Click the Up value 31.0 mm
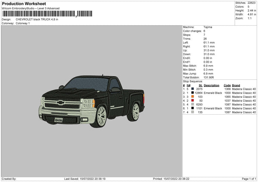 pyautogui.click(x=209, y=50)
